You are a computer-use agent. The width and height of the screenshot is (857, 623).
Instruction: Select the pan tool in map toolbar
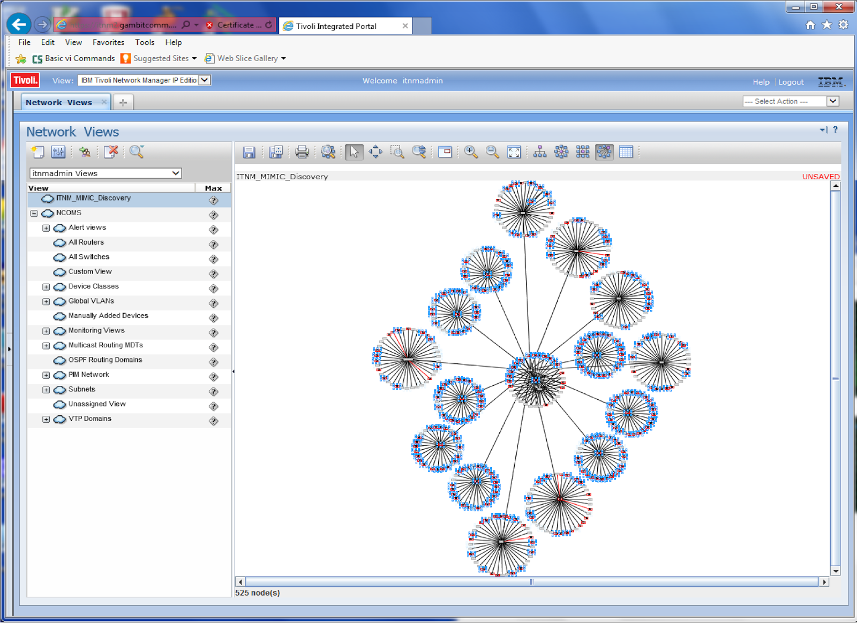point(375,152)
